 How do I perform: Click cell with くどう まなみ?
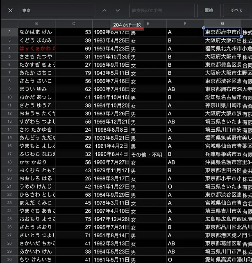[x=36, y=40]
